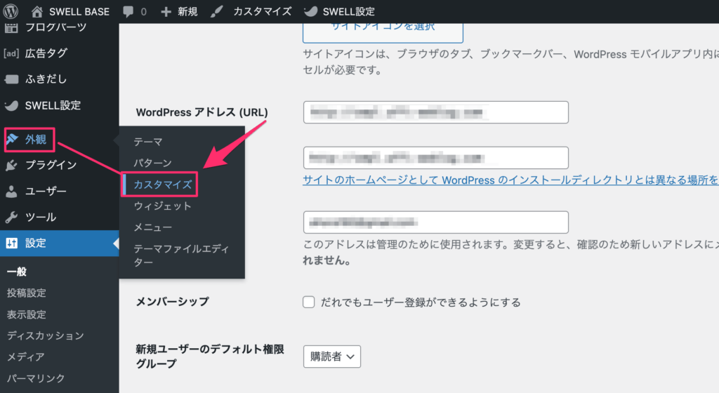The width and height of the screenshot is (719, 393).
Task: Select パターン in the 外観 flyout
Action: [x=152, y=163]
